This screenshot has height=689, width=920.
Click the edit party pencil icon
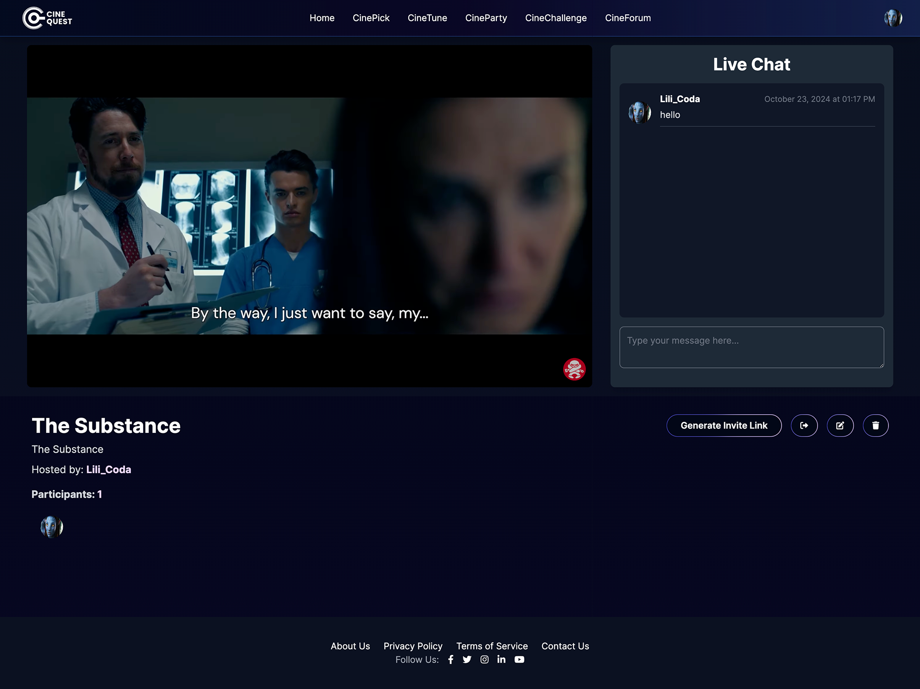(840, 425)
